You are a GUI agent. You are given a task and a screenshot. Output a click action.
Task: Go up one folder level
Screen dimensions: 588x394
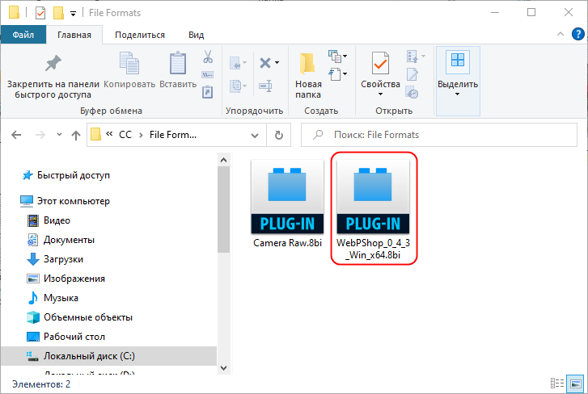point(76,135)
